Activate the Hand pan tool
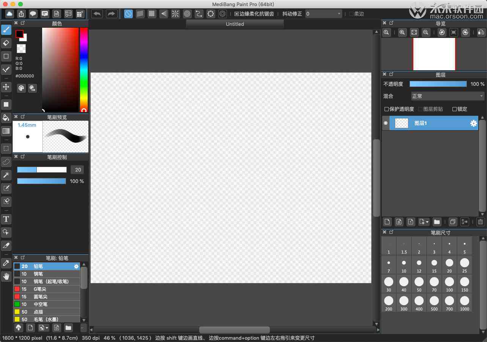 click(6, 276)
